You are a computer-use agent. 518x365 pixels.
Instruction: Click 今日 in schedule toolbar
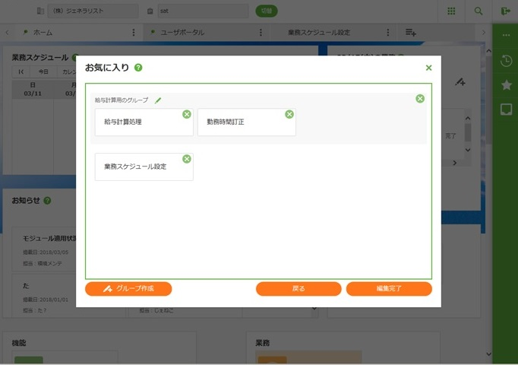coord(43,71)
